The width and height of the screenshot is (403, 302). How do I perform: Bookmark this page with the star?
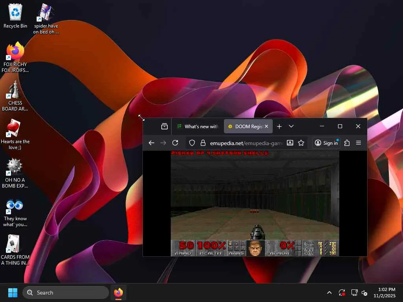coord(301,143)
